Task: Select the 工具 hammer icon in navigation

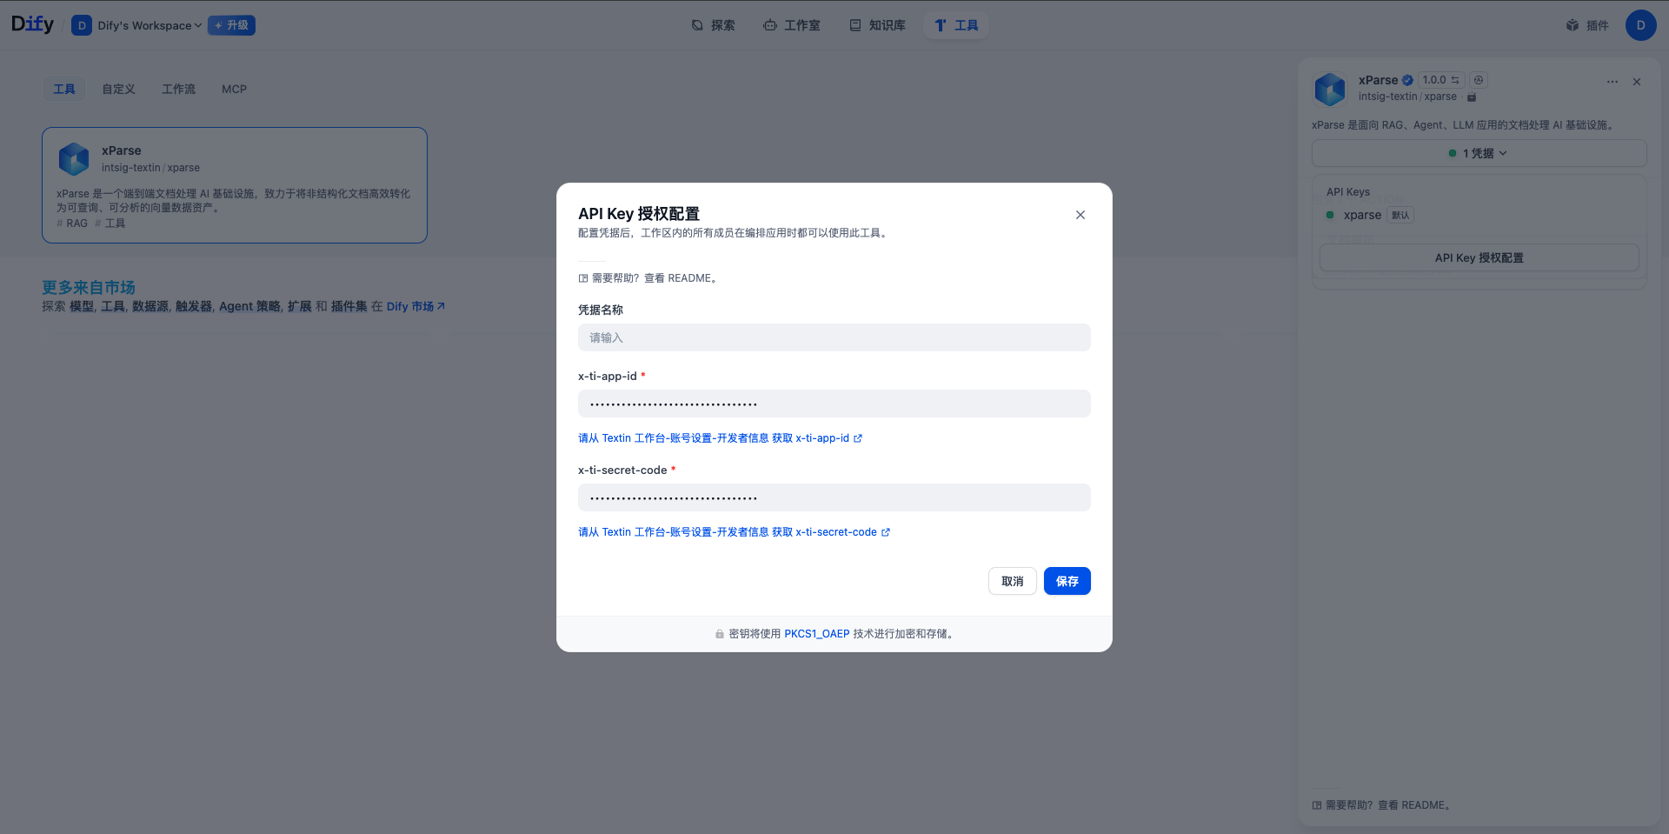Action: (x=939, y=25)
